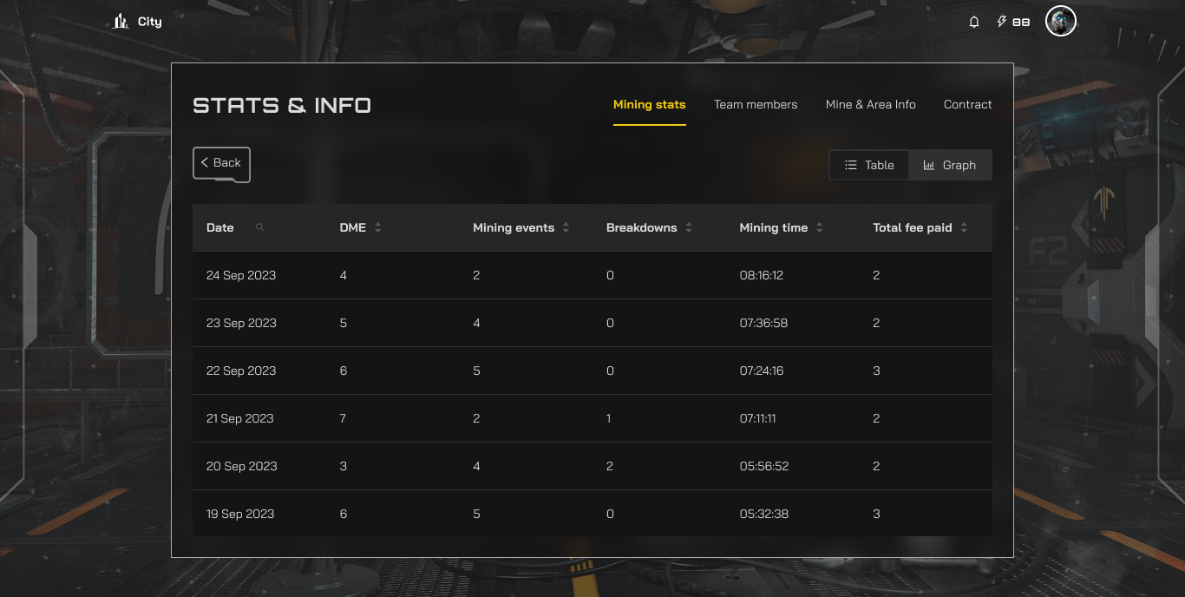Click the Total fee paid header label
This screenshot has height=597, width=1185.
[913, 227]
